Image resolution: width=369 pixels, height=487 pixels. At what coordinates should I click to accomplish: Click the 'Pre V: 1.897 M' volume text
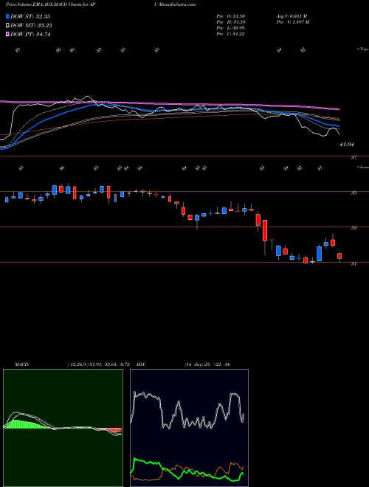click(292, 22)
